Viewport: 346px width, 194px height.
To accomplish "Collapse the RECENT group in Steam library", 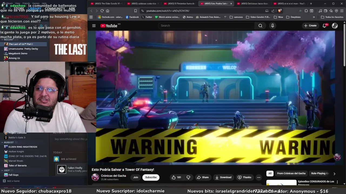I will pos(2,40).
